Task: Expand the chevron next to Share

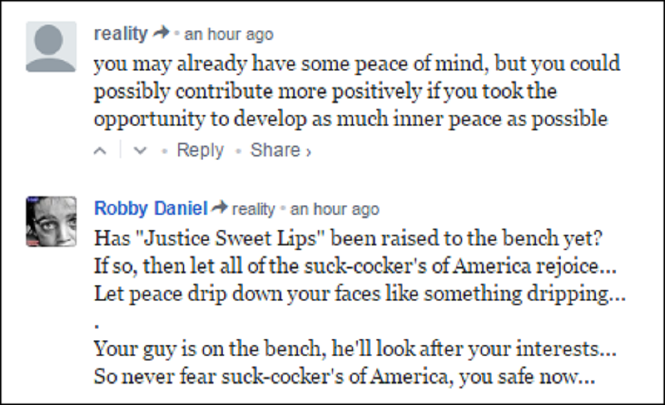Action: coord(308,152)
